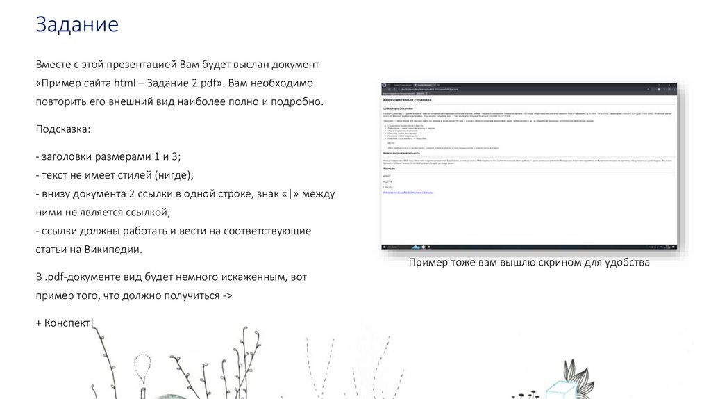Click the hint "- ссылки должны работать и вести"
This screenshot has width=711, height=399.
pos(173,231)
